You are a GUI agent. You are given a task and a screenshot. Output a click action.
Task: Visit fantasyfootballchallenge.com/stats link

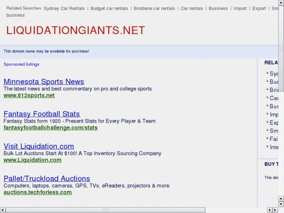(x=51, y=128)
